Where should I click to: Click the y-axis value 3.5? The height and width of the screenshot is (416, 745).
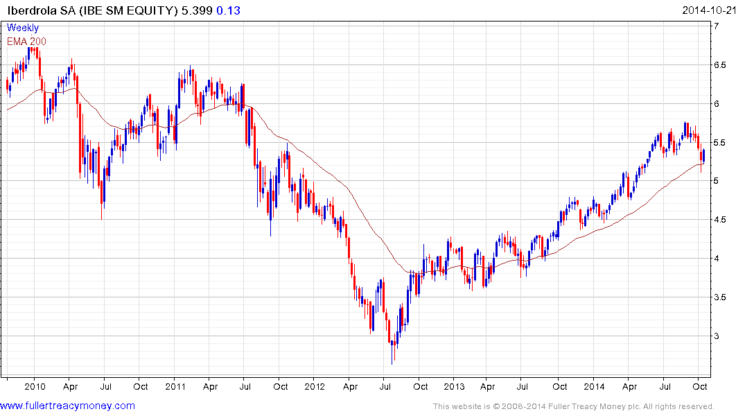(x=719, y=297)
